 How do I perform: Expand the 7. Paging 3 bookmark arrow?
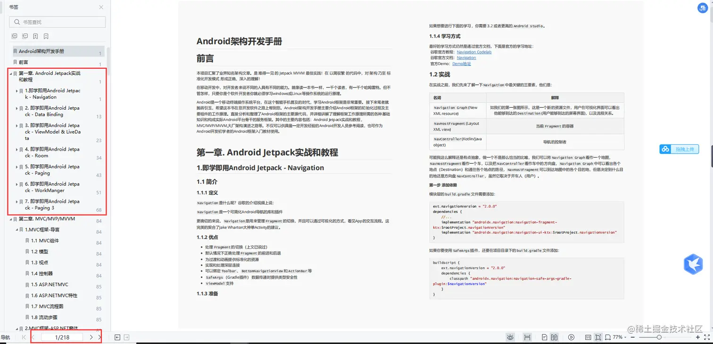point(17,201)
